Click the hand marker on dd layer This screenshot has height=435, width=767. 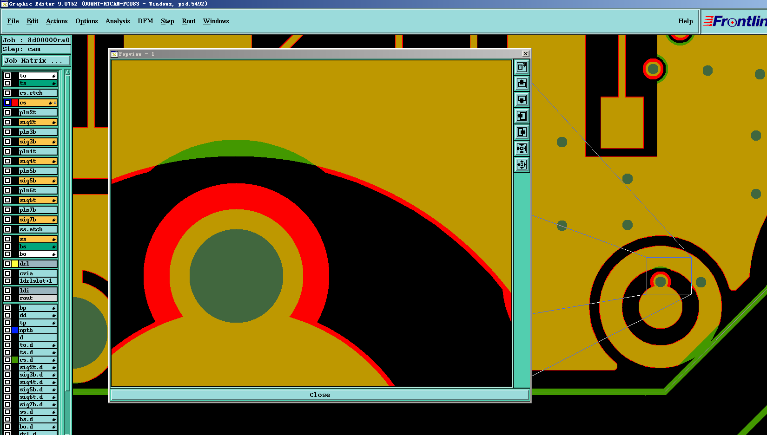(x=54, y=316)
